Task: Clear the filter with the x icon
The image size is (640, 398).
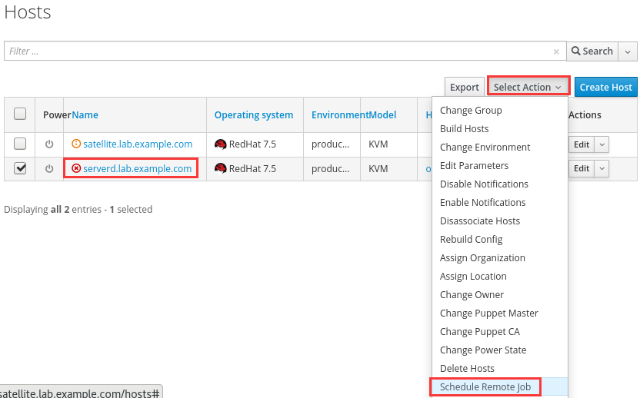Action: pyautogui.click(x=556, y=51)
